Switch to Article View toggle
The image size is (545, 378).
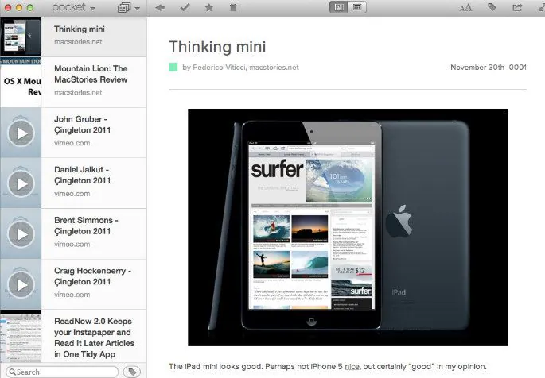[x=339, y=7]
